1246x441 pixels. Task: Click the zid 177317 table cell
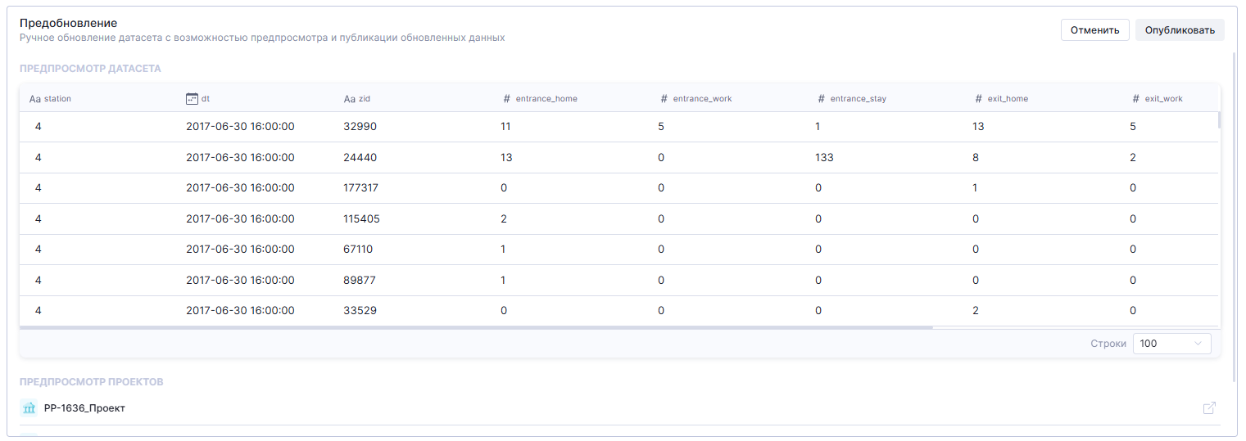pos(360,188)
